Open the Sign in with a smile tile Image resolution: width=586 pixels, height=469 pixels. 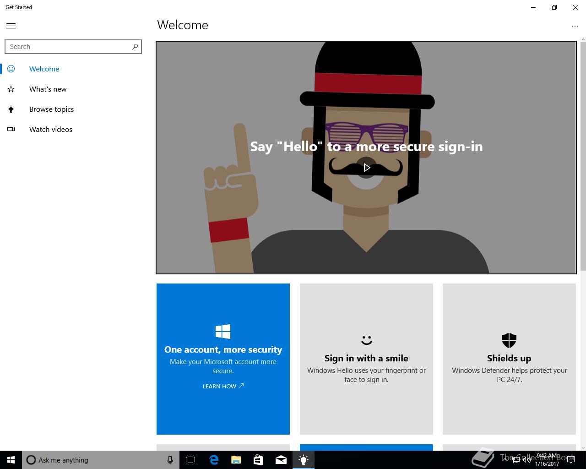point(366,359)
